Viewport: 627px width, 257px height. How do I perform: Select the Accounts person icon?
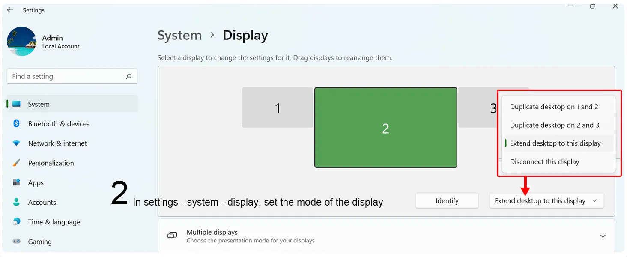17,202
